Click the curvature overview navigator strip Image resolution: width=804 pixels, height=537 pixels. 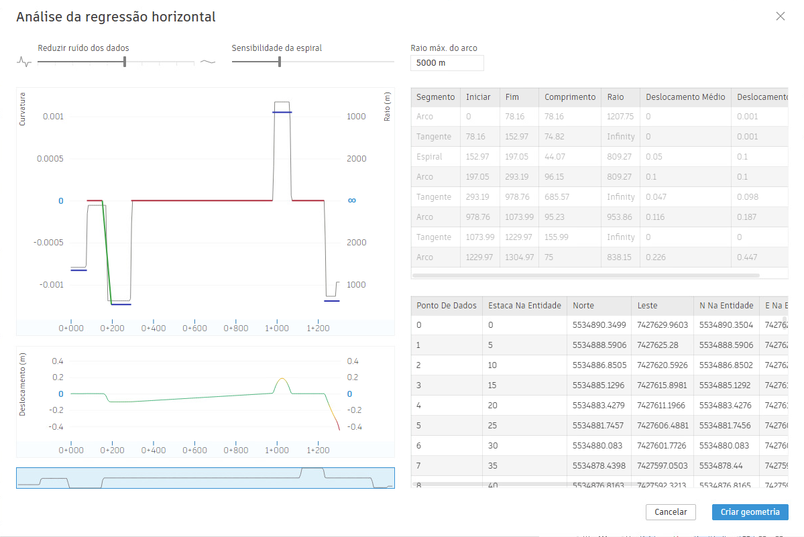205,478
